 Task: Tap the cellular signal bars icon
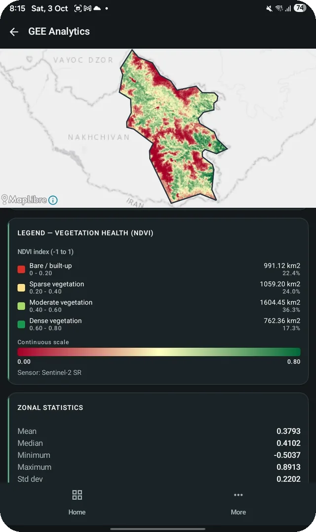[288, 8]
